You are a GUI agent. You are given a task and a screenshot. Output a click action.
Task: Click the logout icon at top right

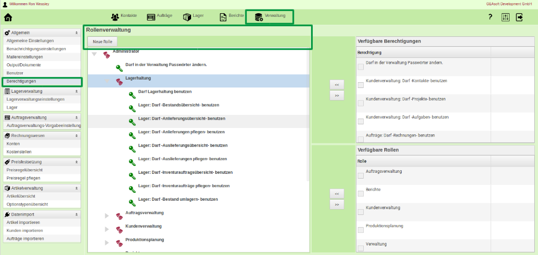click(520, 17)
